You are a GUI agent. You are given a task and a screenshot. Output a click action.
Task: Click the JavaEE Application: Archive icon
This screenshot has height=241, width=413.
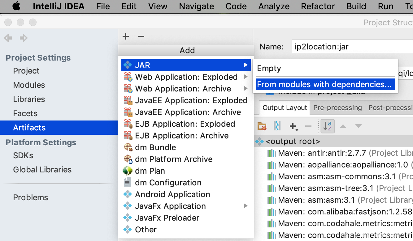tap(128, 112)
